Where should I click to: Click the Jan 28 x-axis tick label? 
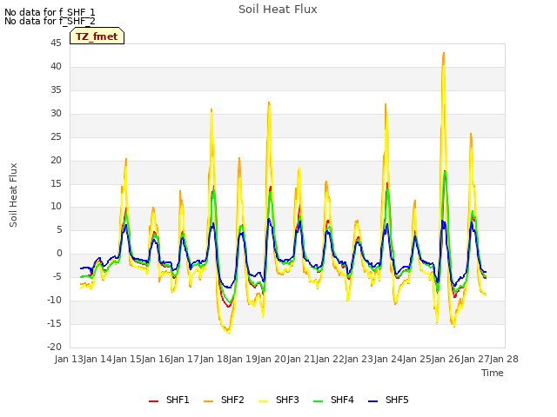[x=504, y=359]
